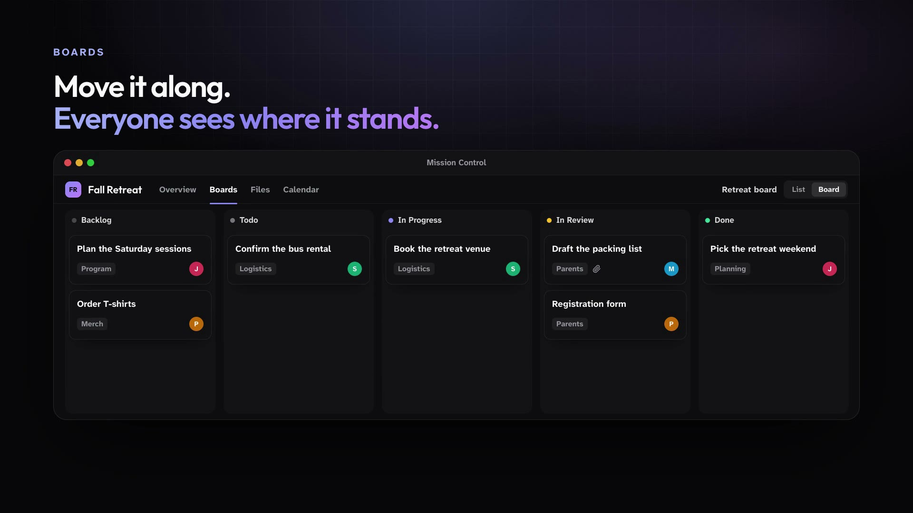This screenshot has width=913, height=513.
Task: Click the Logistics tag on Confirm the bus rental
Action: coord(256,269)
